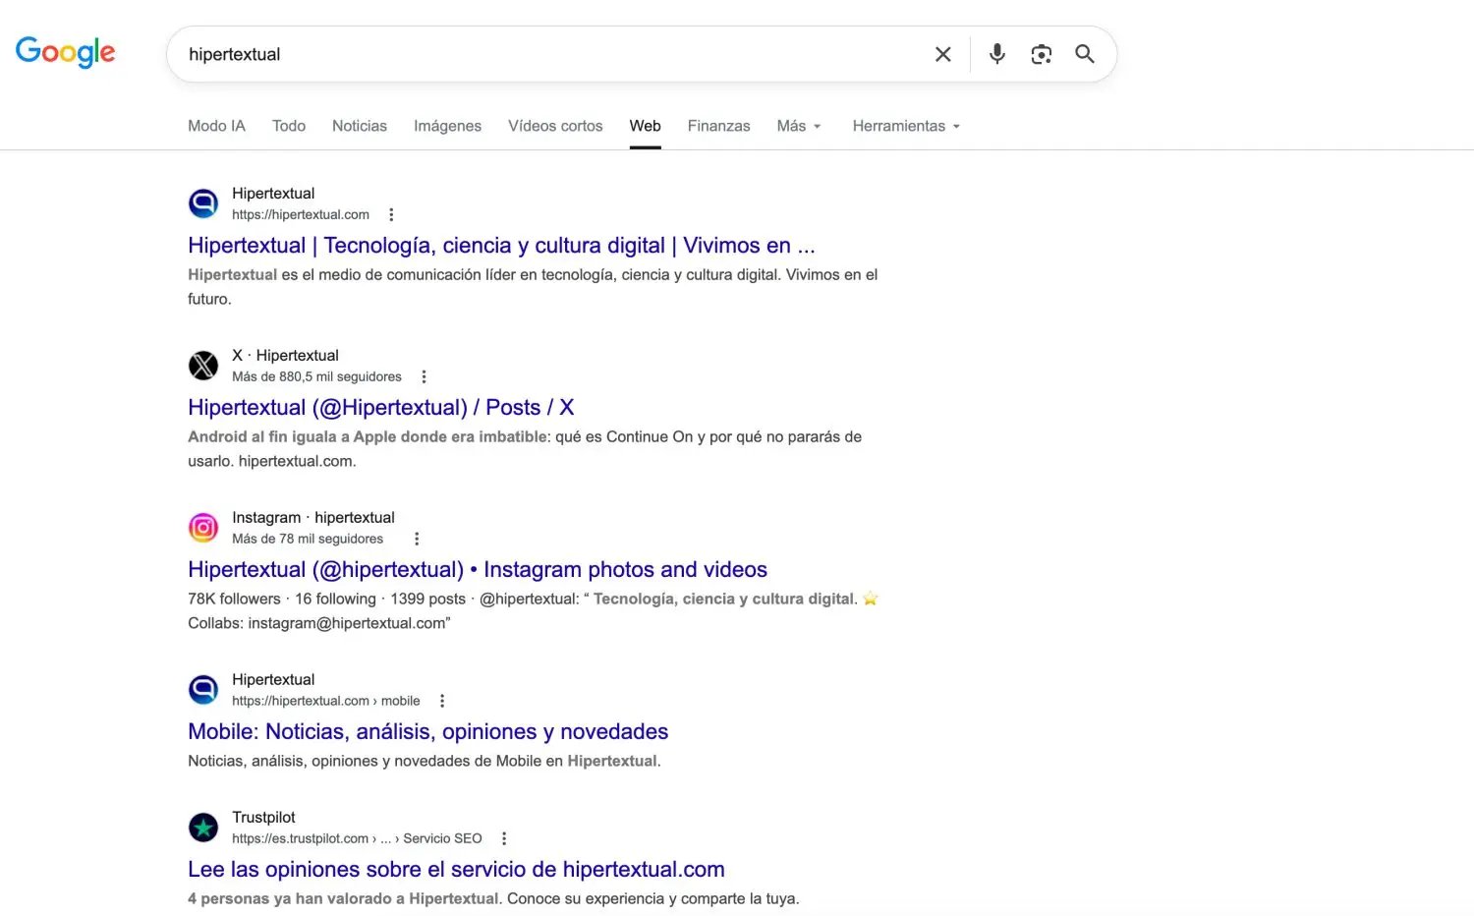Expand the Herramientas dropdown
Image resolution: width=1474 pixels, height=916 pixels.
pos(906,126)
